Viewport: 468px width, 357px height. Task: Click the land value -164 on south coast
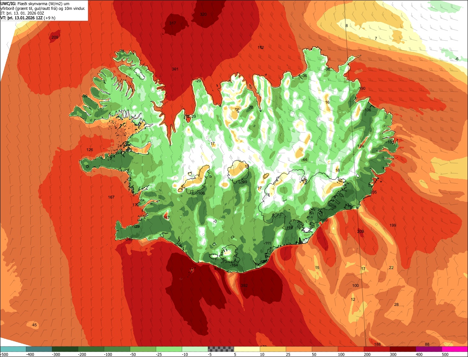(x=234, y=265)
